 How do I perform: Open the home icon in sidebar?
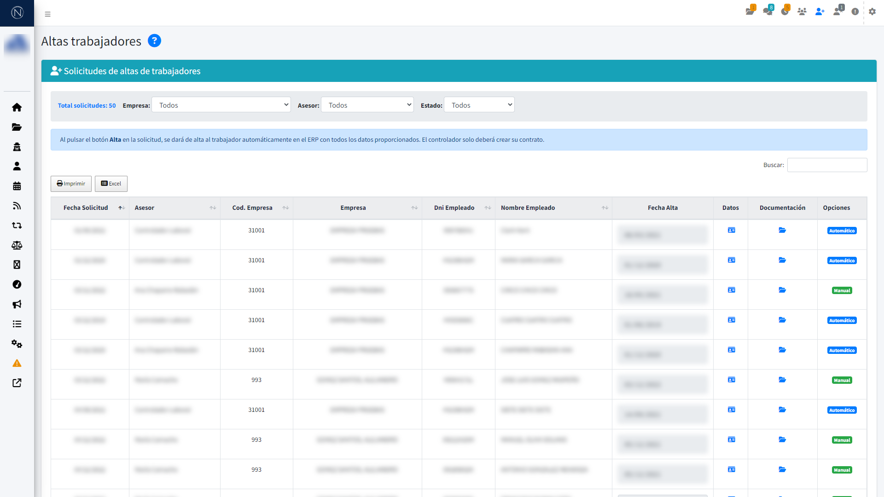click(17, 107)
